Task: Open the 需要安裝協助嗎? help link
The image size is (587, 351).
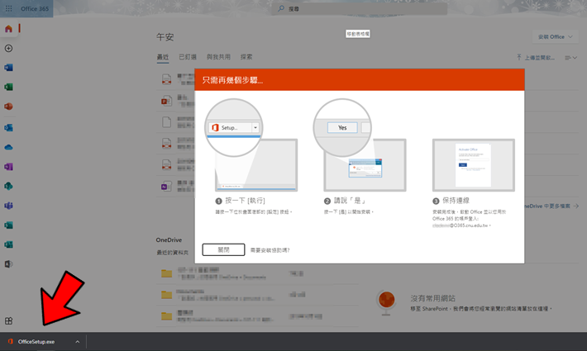Action: tap(270, 250)
